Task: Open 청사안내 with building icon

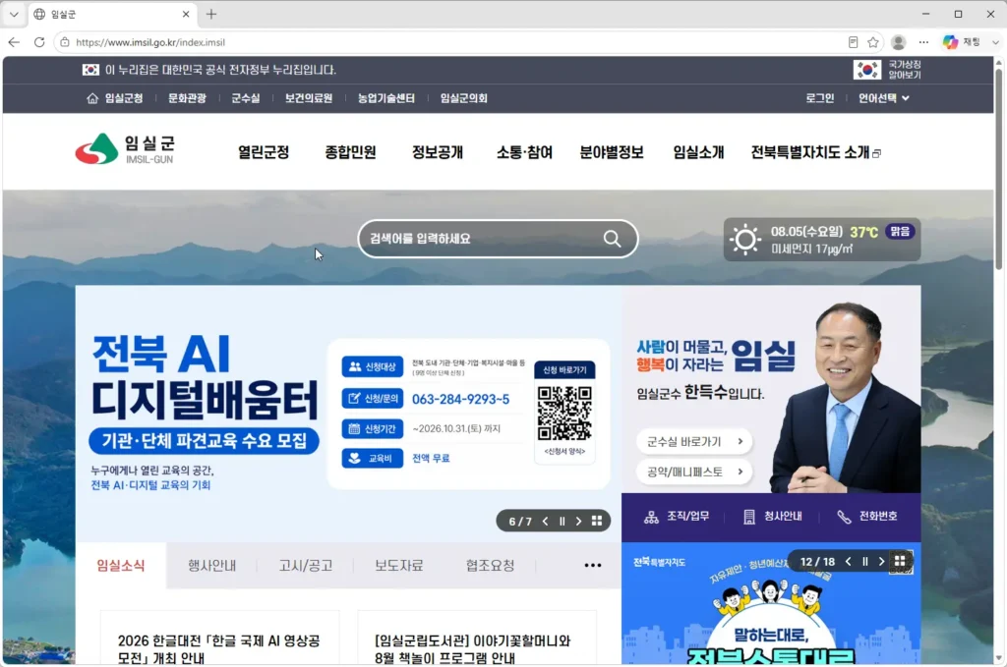Action: (x=773, y=517)
